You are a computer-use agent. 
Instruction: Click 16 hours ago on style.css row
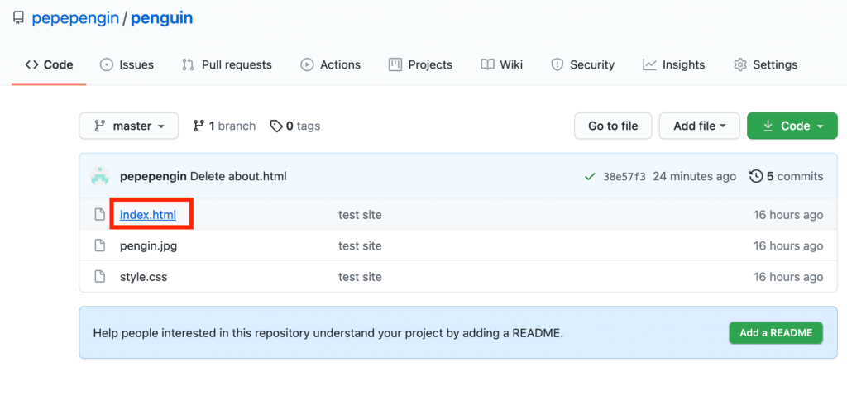point(788,277)
